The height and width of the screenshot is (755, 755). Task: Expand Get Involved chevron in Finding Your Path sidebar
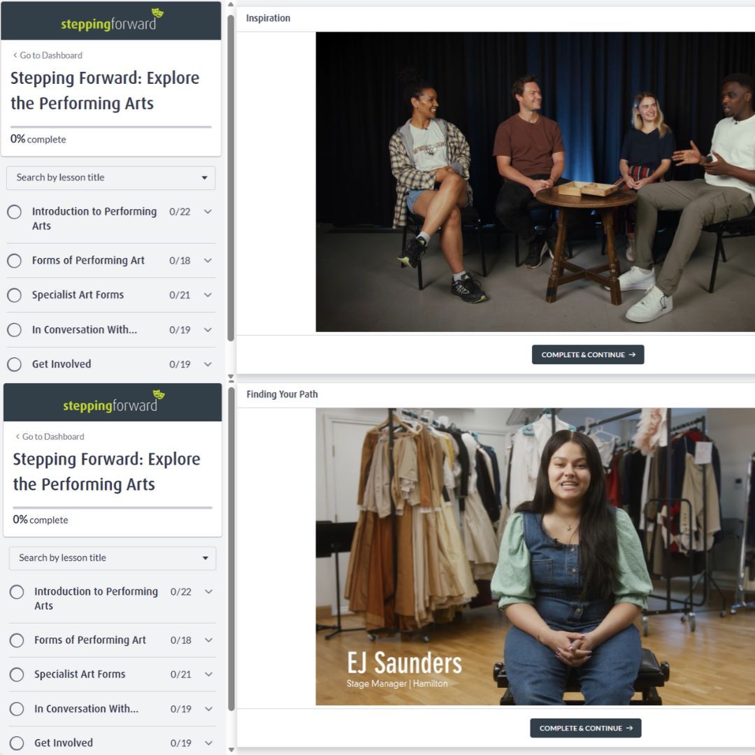point(208,743)
